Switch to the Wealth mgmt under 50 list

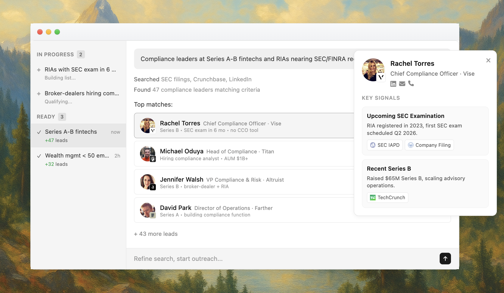point(77,156)
